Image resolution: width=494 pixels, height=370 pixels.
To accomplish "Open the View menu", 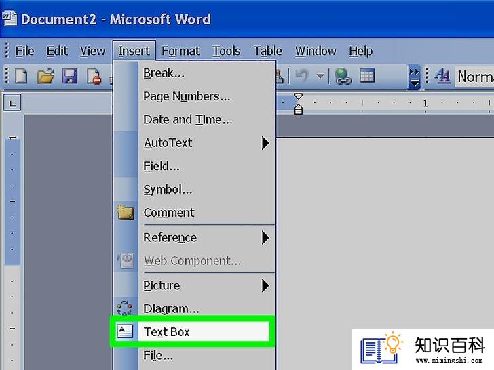I will (92, 51).
